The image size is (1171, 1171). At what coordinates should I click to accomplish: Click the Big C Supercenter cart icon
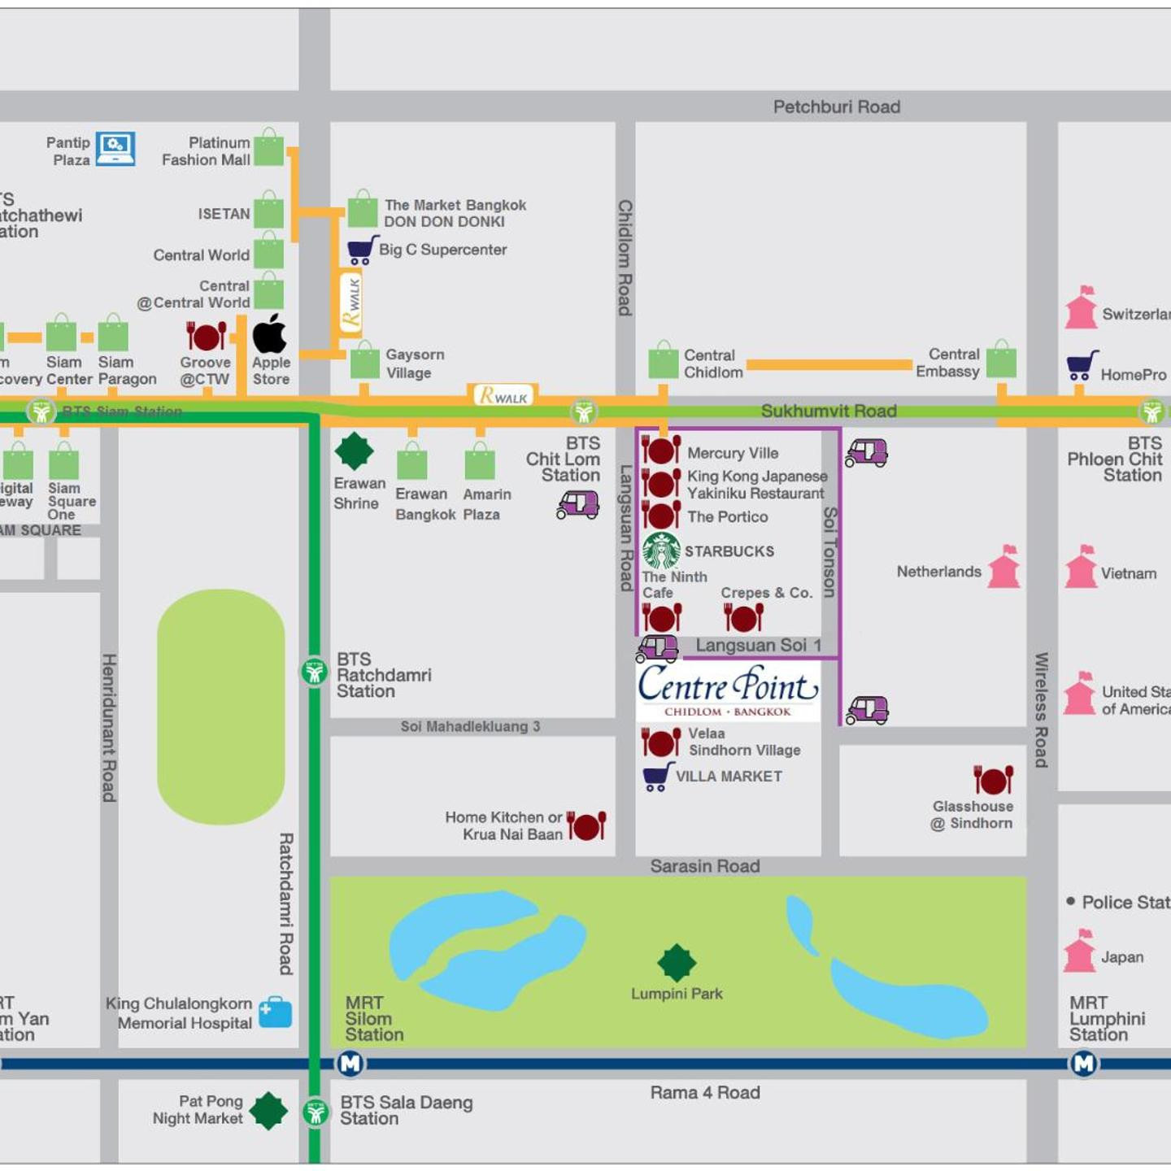pos(362,250)
